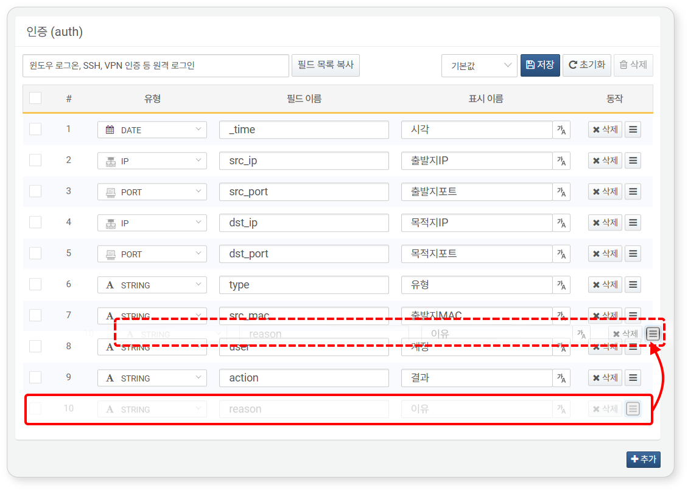Click reorder handle of dst_port row

(633, 254)
